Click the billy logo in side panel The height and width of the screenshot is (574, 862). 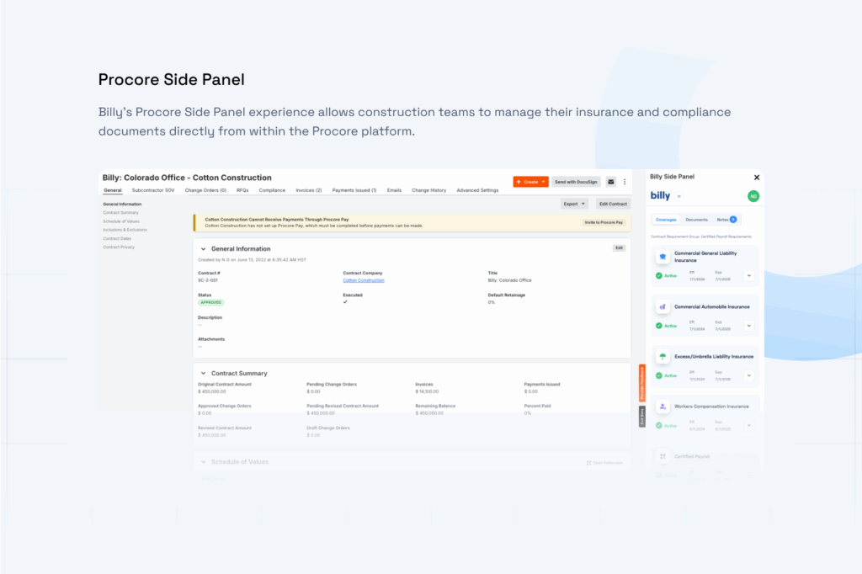tap(660, 196)
